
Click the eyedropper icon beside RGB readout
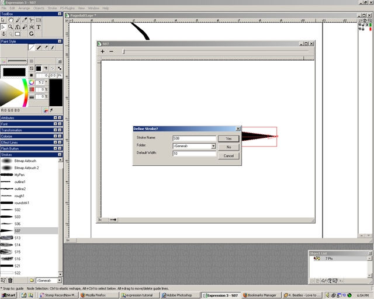tap(51, 110)
